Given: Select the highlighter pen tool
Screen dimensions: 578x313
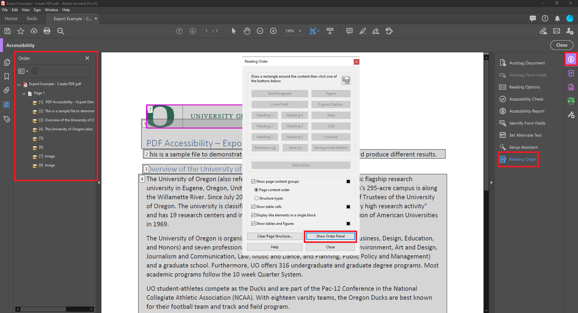Looking at the screenshot, I should pos(363,31).
